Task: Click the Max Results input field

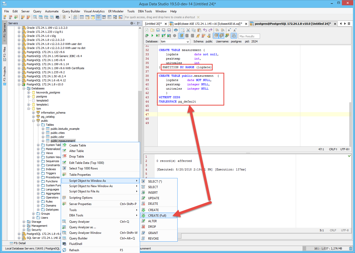Action: 249,36
